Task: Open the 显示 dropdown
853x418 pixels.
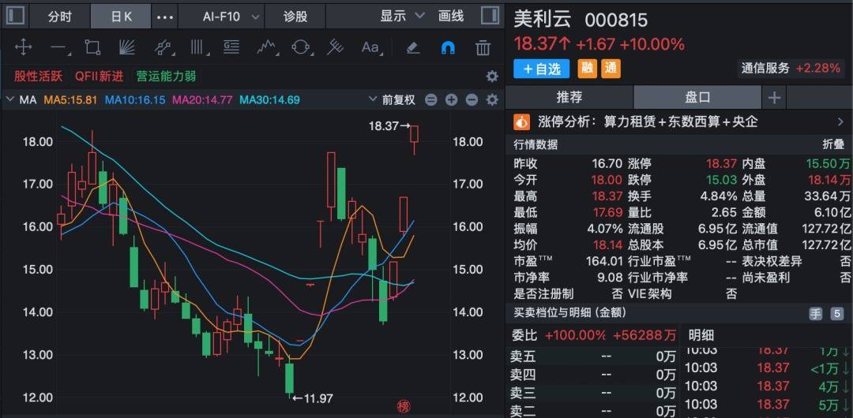Action: tap(402, 16)
